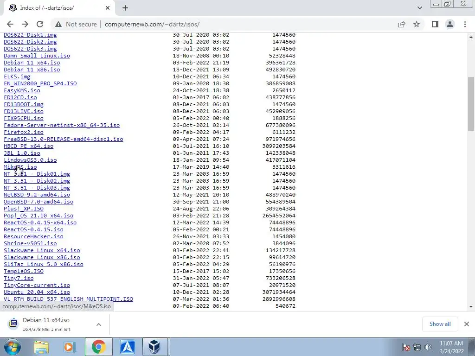Click the HBCD_PE_x64.iso link
The width and height of the screenshot is (475, 356).
point(28,146)
